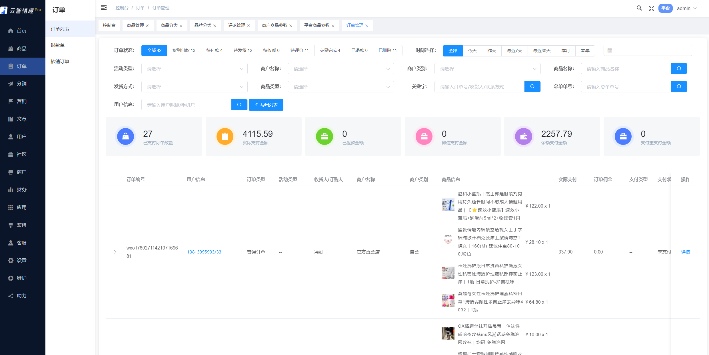Image resolution: width=709 pixels, height=355 pixels.
Task: Open the 活动类型 dropdown
Action: [194, 69]
